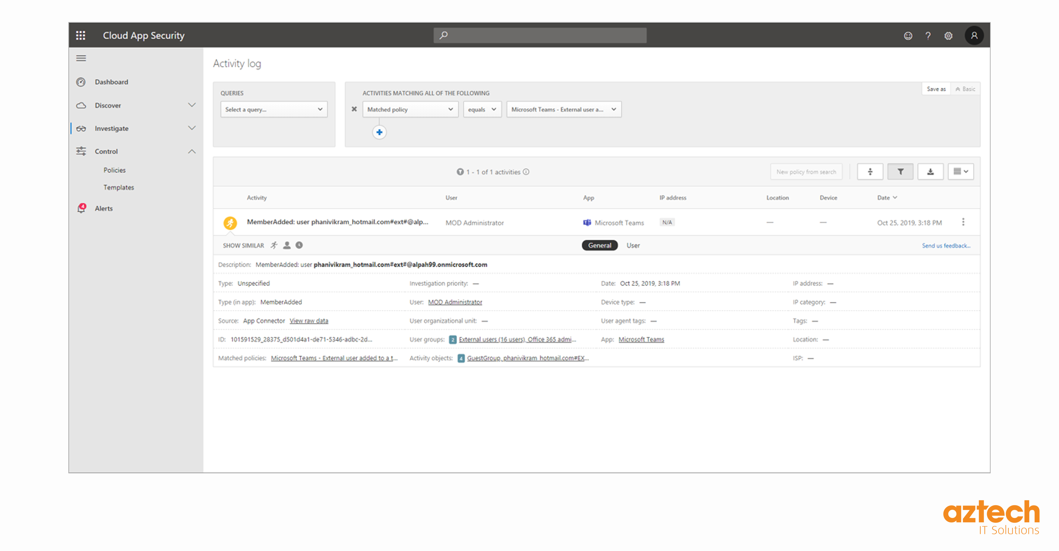Switch the details view to User
The height and width of the screenshot is (551, 1059).
[x=633, y=245]
